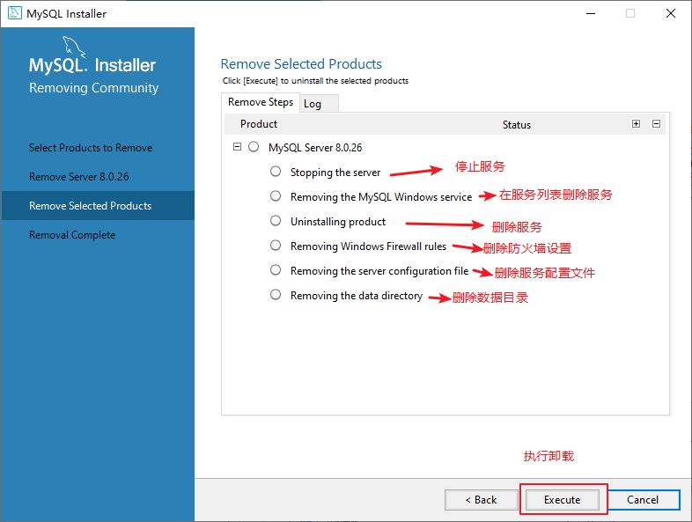692x522 pixels.
Task: Collapse all products with the minus icon
Action: click(656, 123)
